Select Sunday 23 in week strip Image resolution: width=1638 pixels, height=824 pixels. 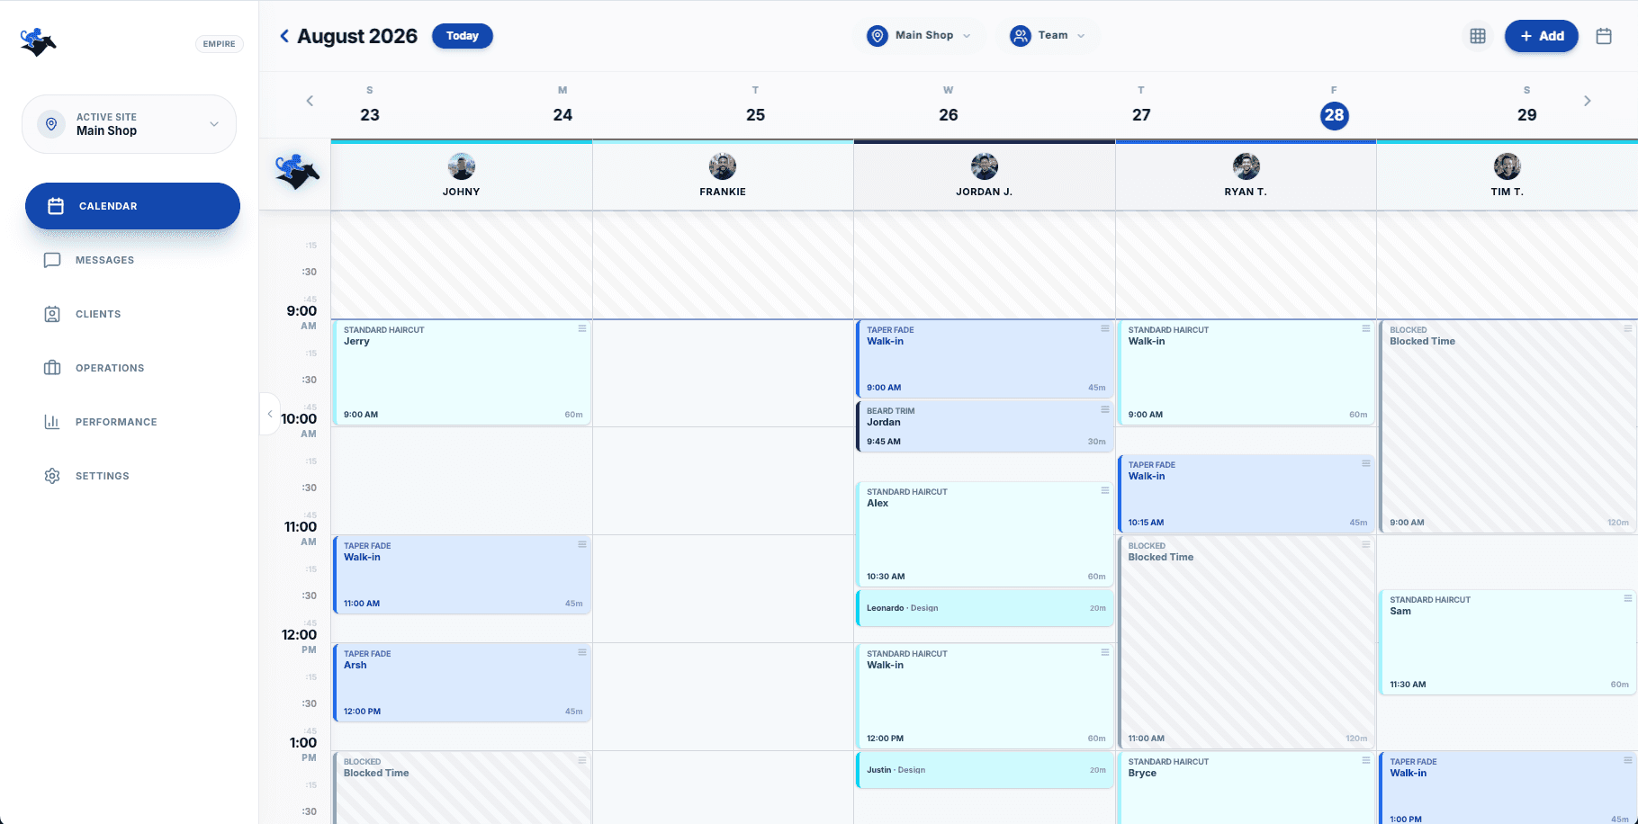(370, 105)
